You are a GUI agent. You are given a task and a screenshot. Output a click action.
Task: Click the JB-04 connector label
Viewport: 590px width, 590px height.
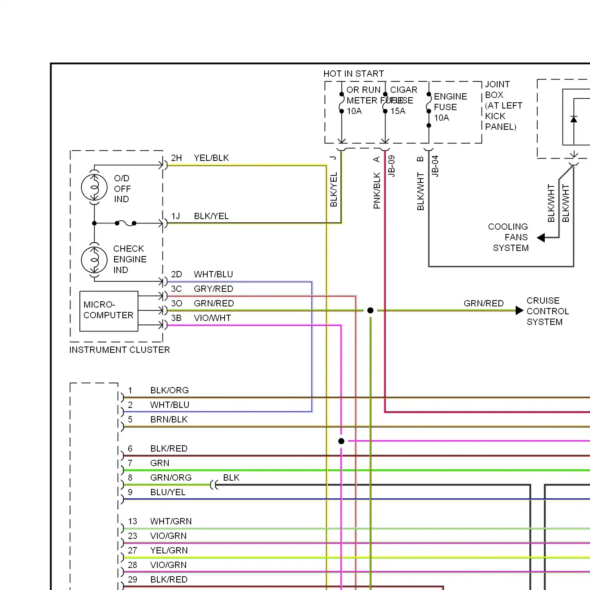point(435,166)
